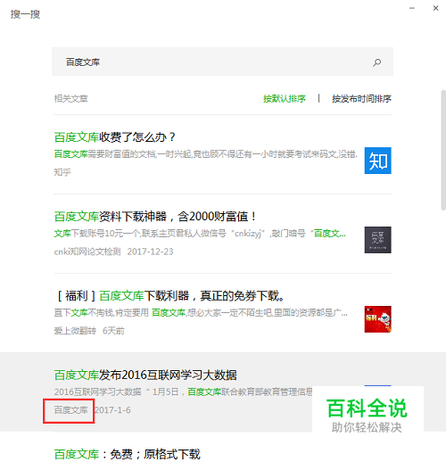Click source cnki知网论文检测

[87, 252]
